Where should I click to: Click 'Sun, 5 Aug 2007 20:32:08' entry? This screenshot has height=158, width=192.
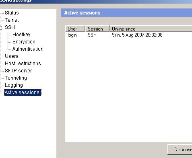(137, 35)
